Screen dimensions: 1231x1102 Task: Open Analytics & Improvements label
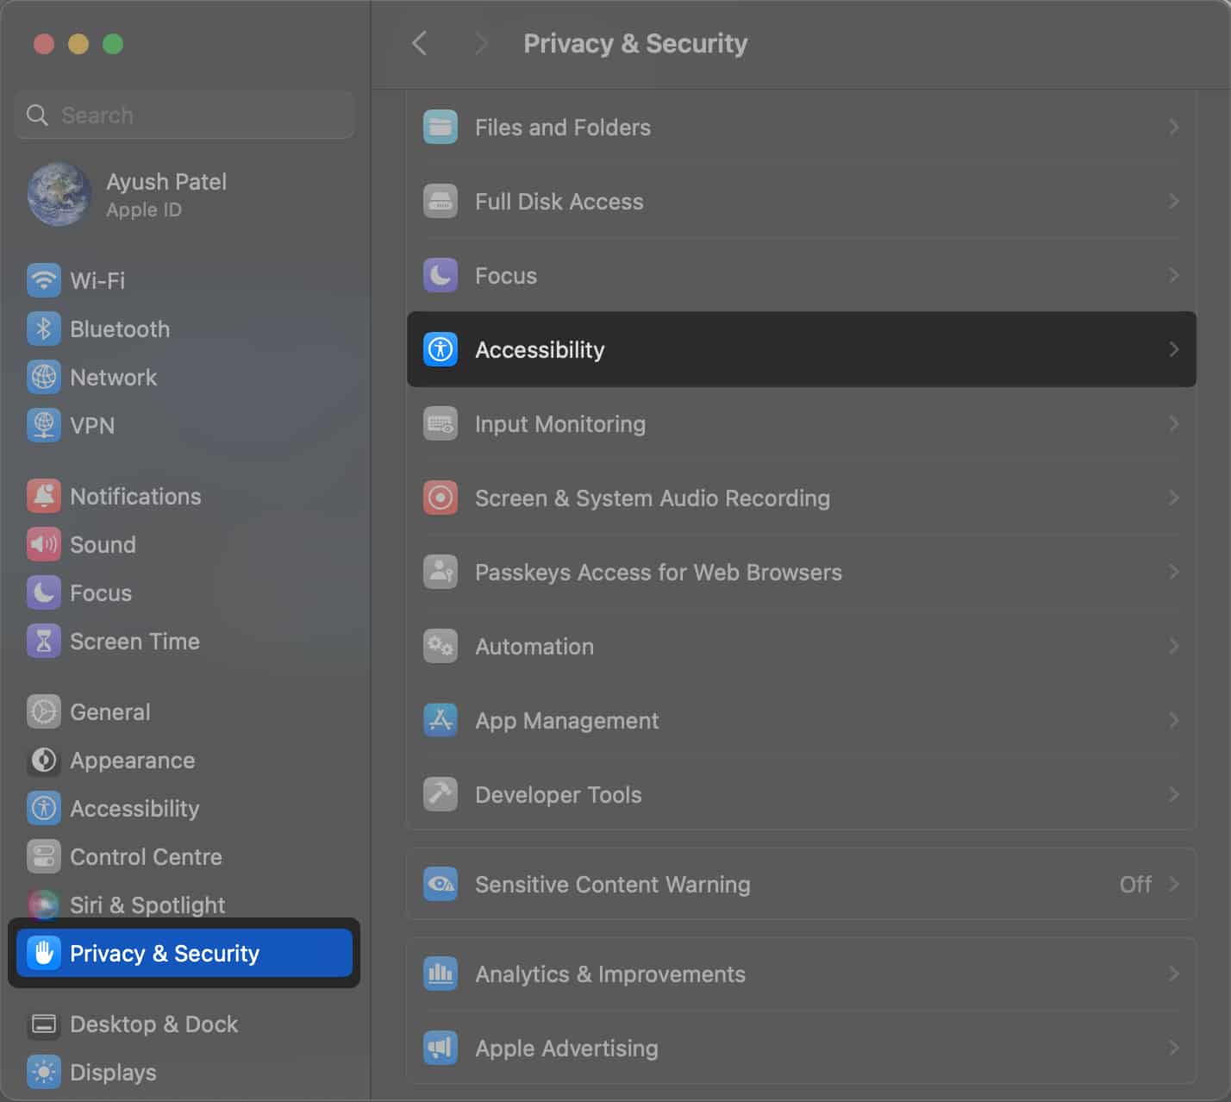pyautogui.click(x=610, y=974)
